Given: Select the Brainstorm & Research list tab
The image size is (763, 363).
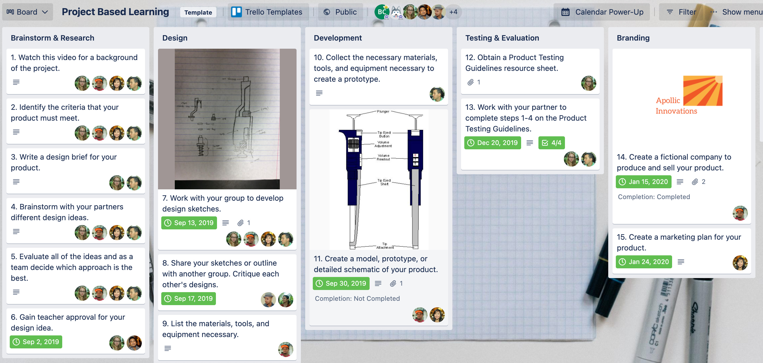Looking at the screenshot, I should point(53,38).
